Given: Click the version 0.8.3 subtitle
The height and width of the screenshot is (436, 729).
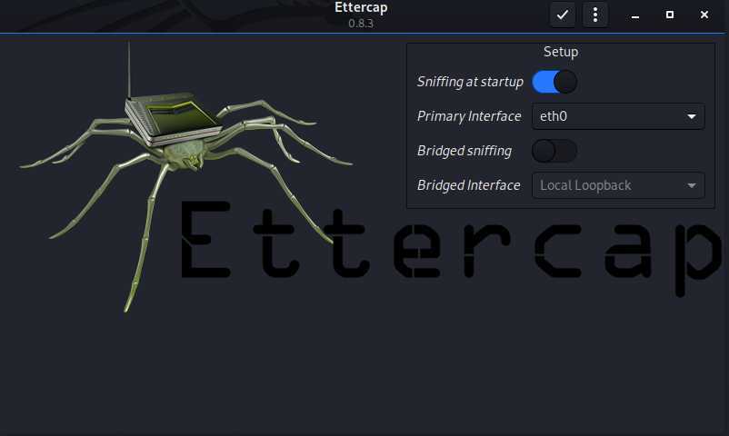Looking at the screenshot, I should point(361,24).
